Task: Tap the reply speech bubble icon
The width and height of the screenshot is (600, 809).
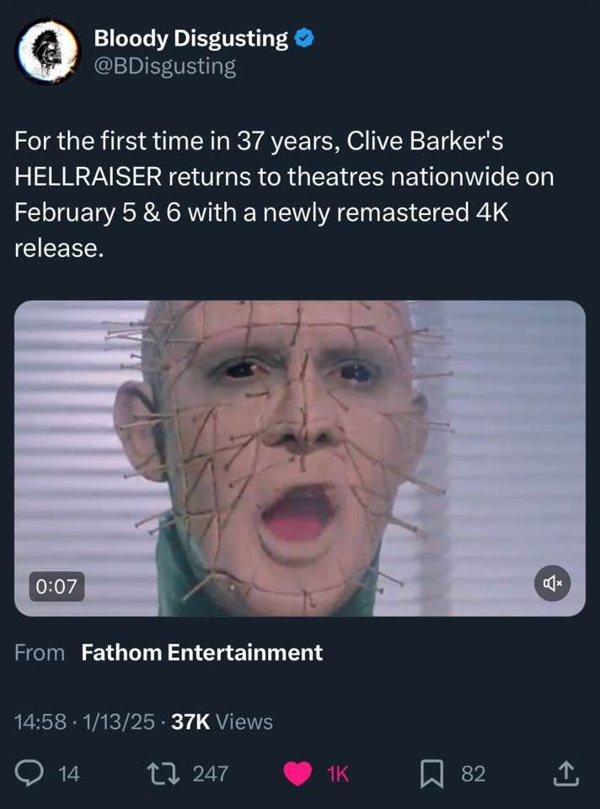Action: click(x=29, y=774)
